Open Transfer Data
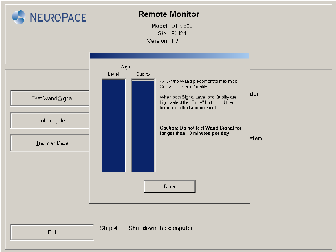Screen dimensions: 336x252 [x=50, y=143]
